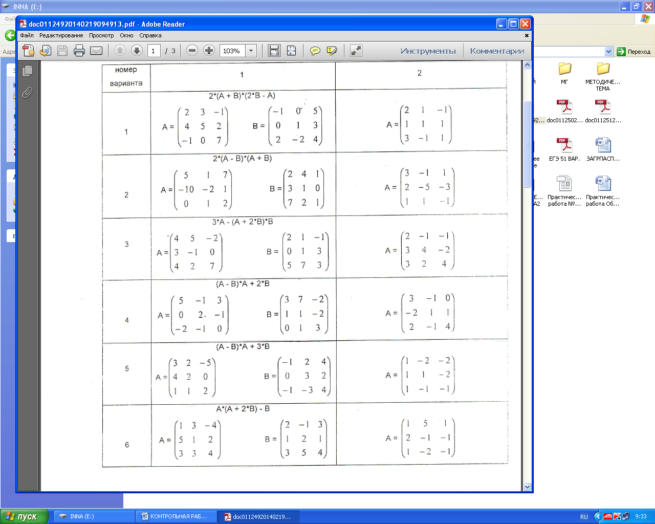Click the Save file toolbar icon
This screenshot has height=524, width=655.
62,51
